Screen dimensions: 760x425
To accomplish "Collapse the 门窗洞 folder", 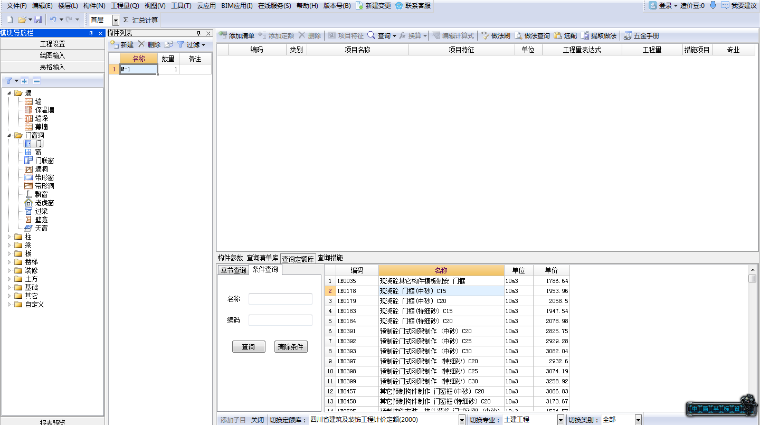I will point(9,135).
